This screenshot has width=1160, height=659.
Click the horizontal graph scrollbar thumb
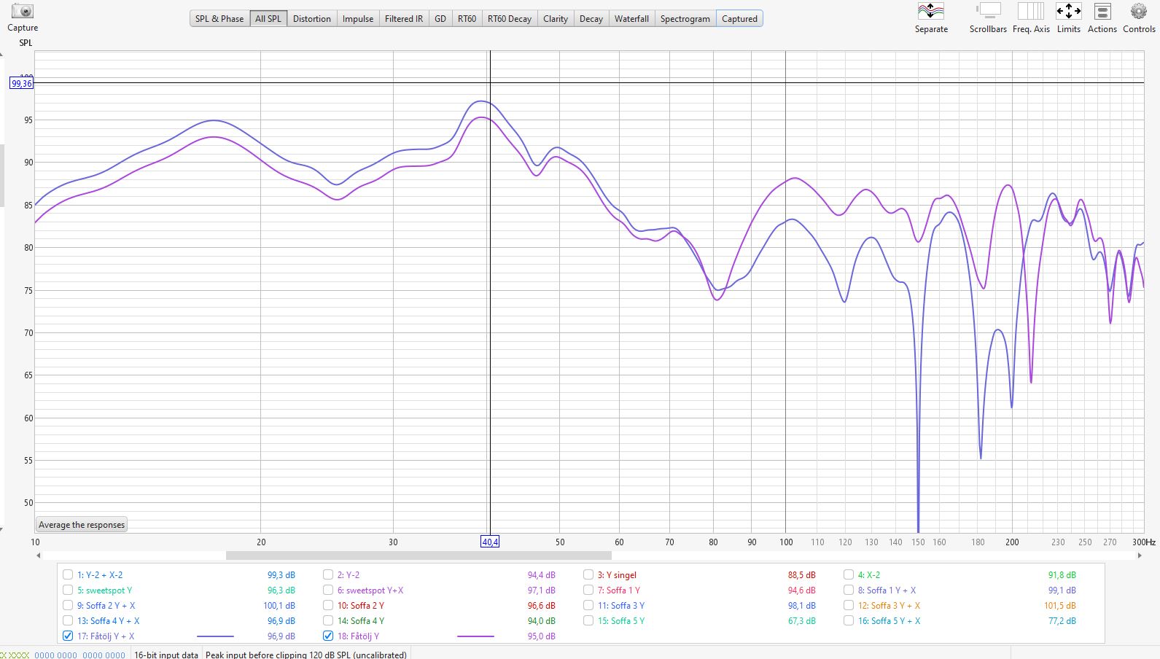pyautogui.click(x=419, y=555)
